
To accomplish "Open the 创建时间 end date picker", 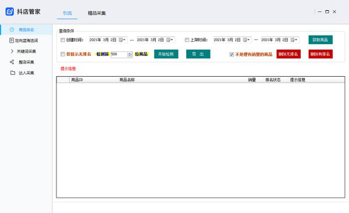I will click(170, 40).
